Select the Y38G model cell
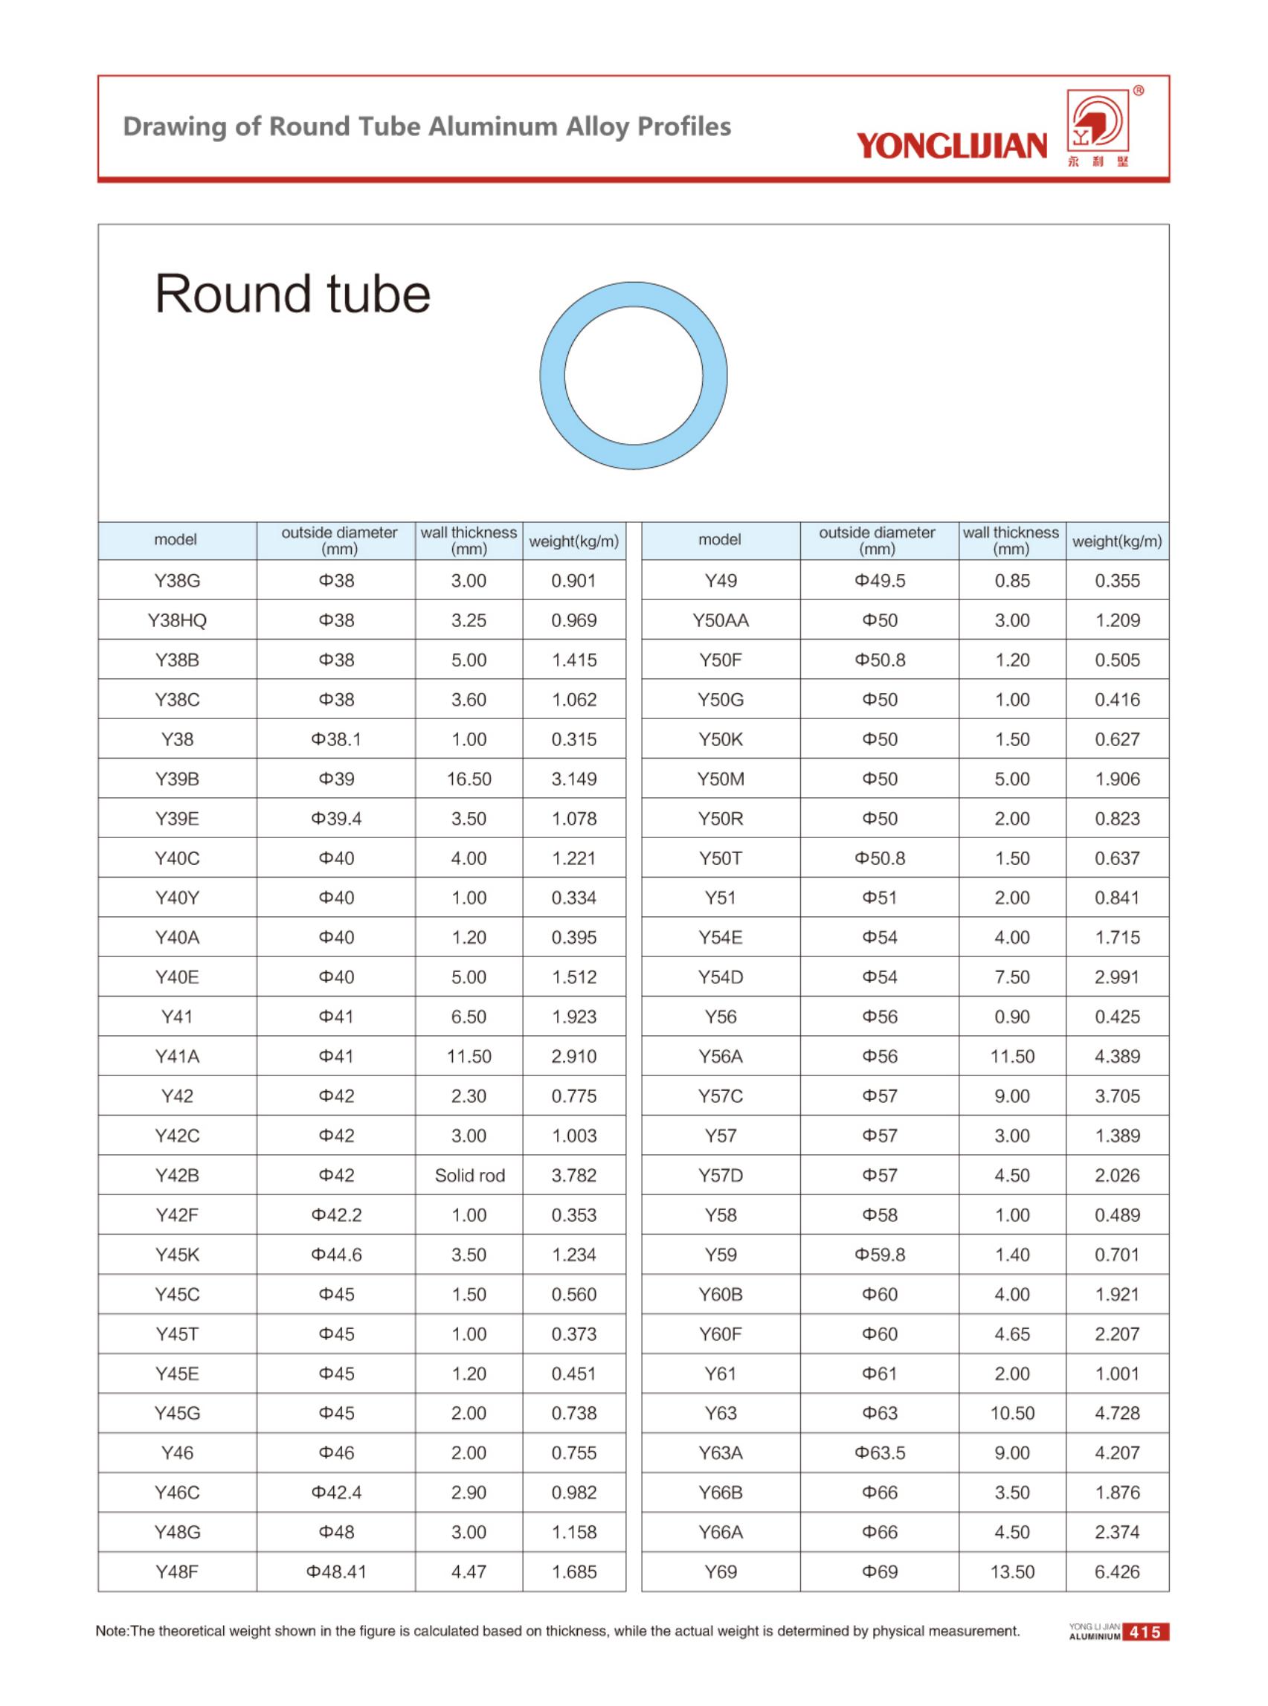This screenshot has height=1706, width=1268. tap(177, 581)
